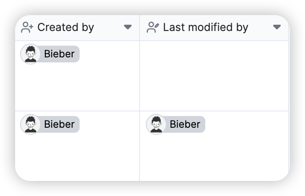Select the empty Last modified by cell in first row

(214, 76)
